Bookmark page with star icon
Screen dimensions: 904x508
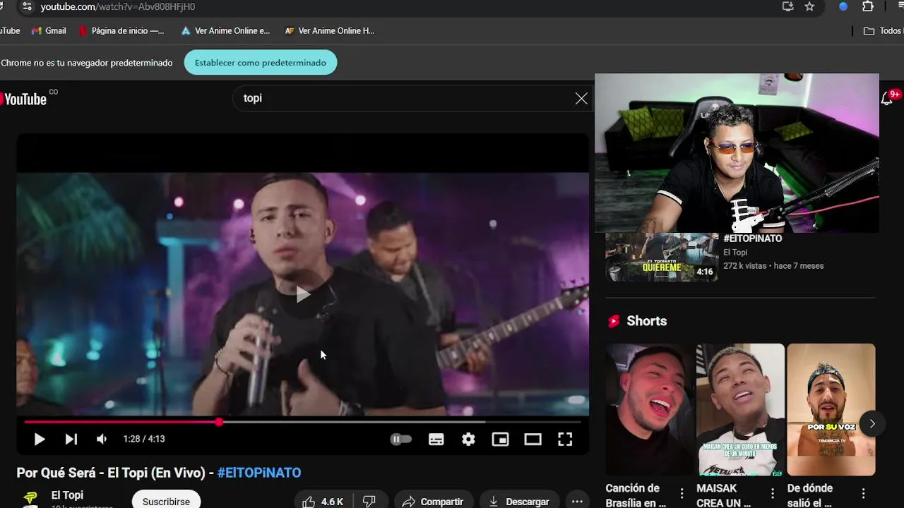(809, 6)
